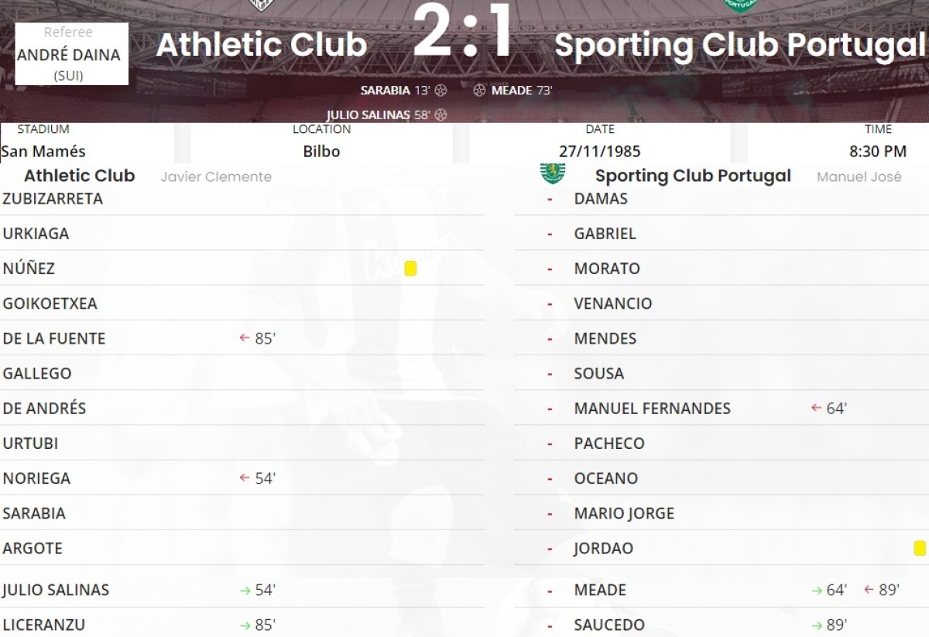Click Noriega's red substitution-off arrow
This screenshot has height=637, width=929.
pos(245,478)
